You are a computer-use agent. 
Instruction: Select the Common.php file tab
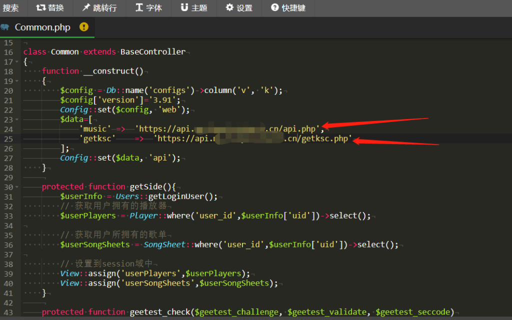pyautogui.click(x=42, y=27)
